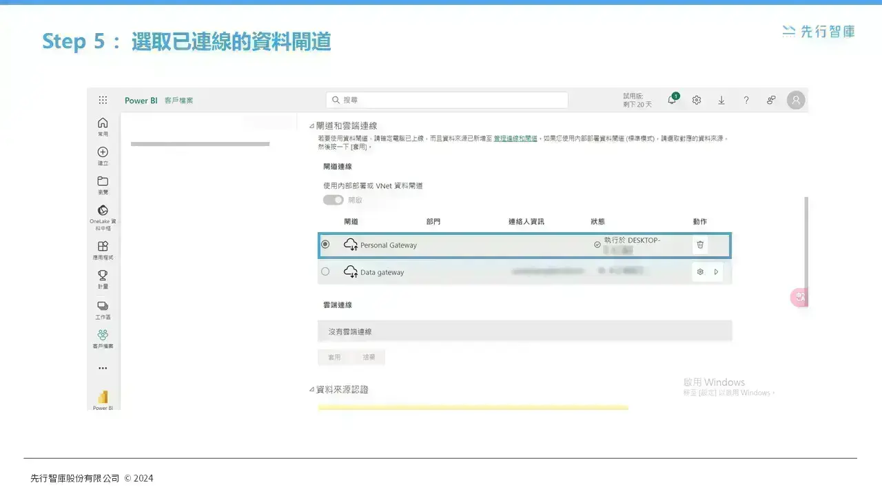This screenshot has width=882, height=496.
Task: Click the trial status 試用版 text
Action: click(637, 100)
